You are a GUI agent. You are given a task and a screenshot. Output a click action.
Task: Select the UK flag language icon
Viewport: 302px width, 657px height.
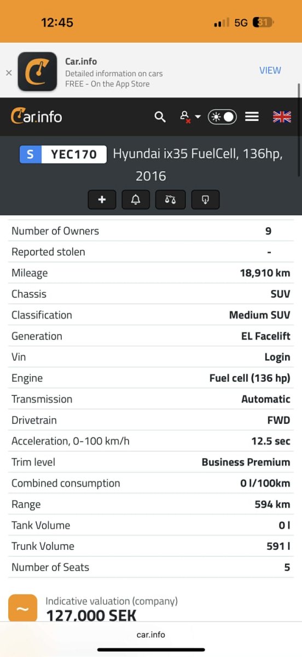(282, 117)
